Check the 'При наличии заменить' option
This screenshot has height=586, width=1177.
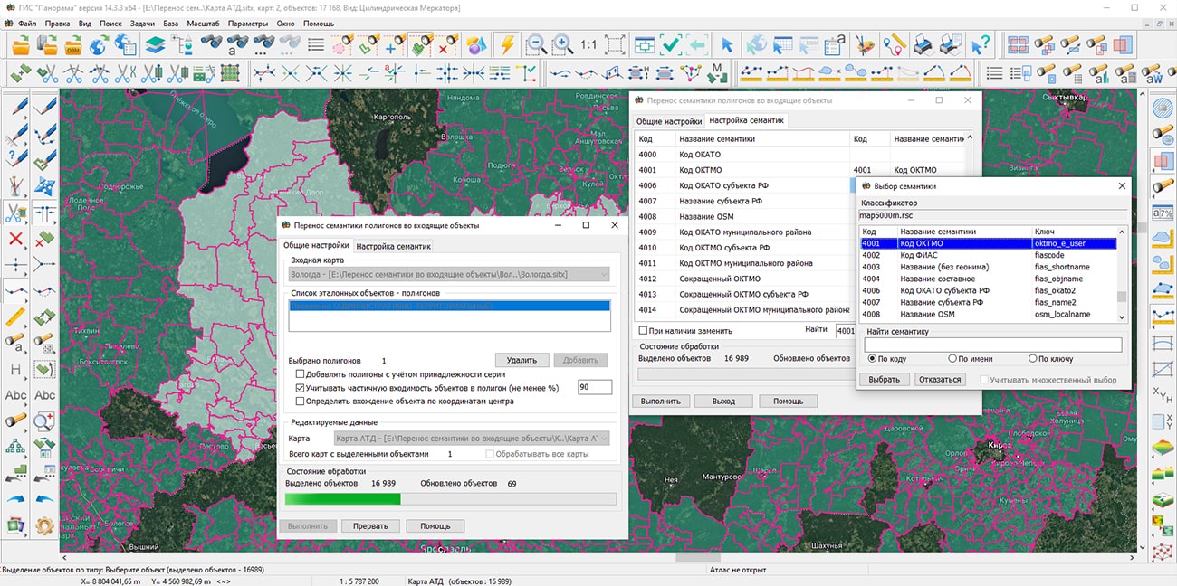click(x=644, y=331)
